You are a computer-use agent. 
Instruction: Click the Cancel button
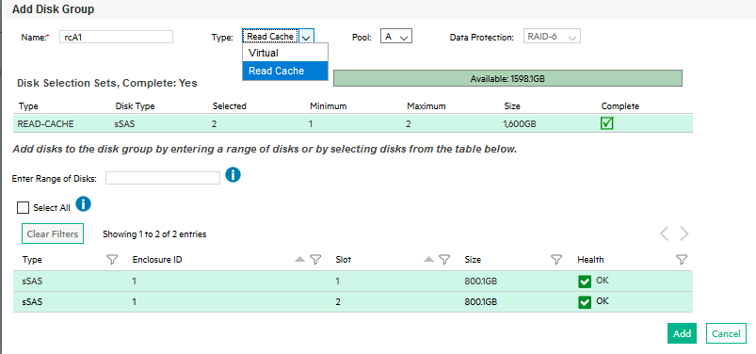click(726, 333)
